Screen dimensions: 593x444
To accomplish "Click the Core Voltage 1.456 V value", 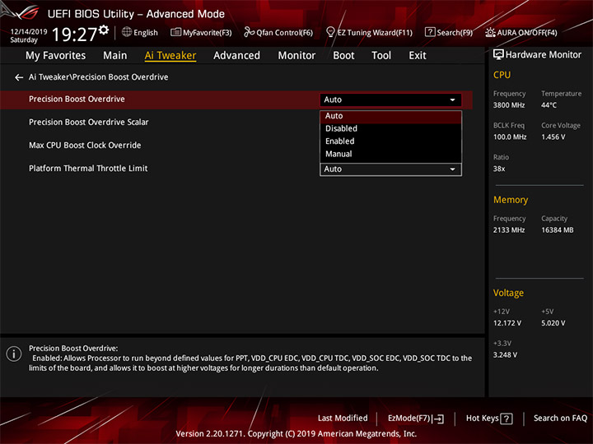I will tap(553, 137).
